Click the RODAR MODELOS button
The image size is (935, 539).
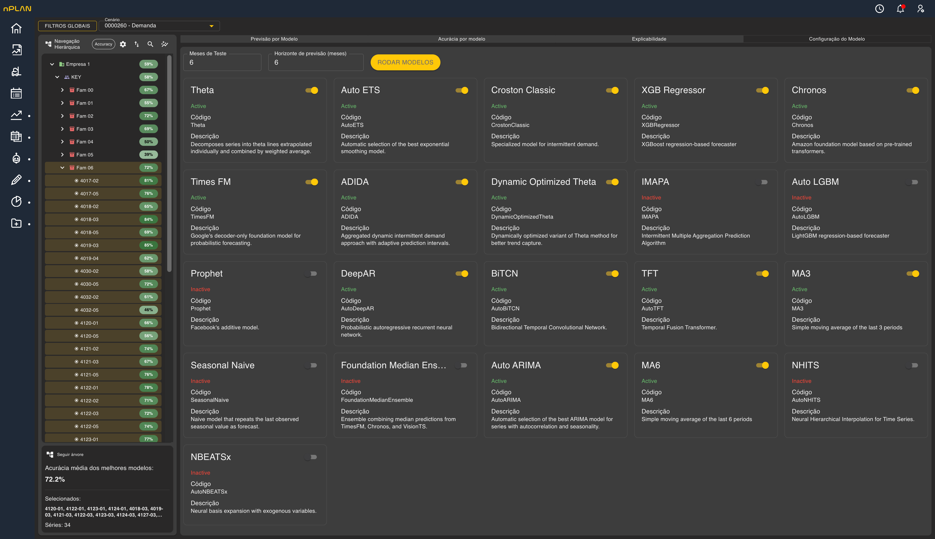405,62
